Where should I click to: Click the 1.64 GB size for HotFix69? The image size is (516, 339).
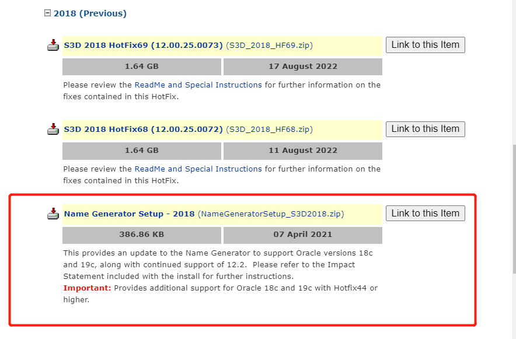[x=142, y=67]
